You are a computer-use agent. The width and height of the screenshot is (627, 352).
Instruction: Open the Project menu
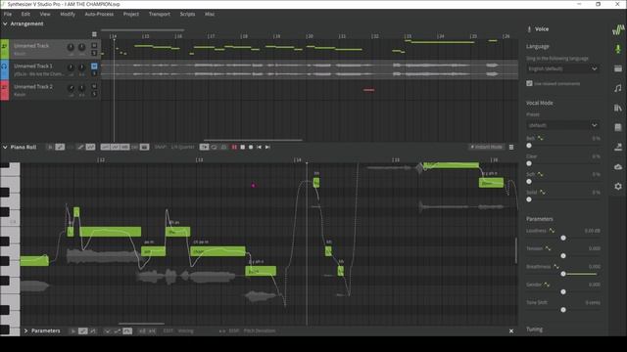[131, 14]
